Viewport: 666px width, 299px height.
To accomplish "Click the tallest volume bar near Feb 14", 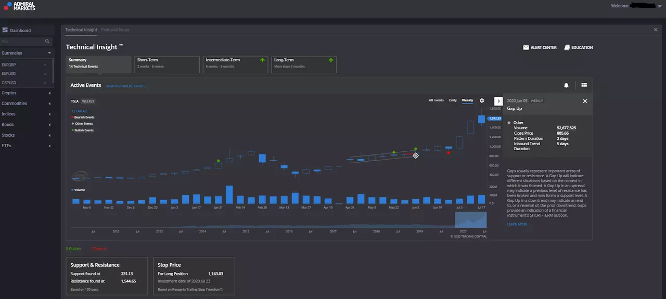I will [229, 195].
